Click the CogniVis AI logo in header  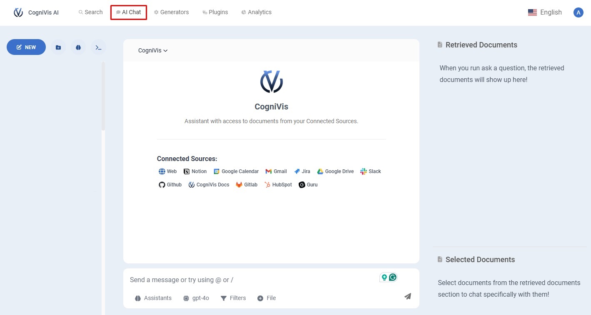18,12
